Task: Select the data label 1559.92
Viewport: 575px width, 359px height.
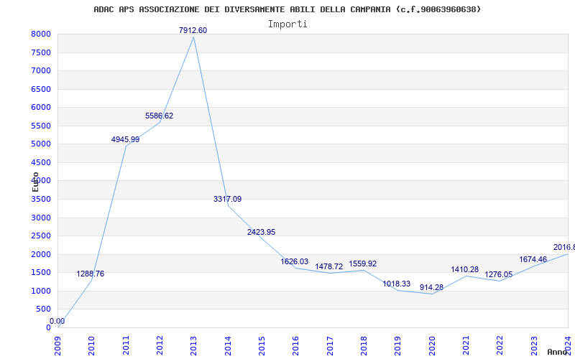Action: point(363,264)
